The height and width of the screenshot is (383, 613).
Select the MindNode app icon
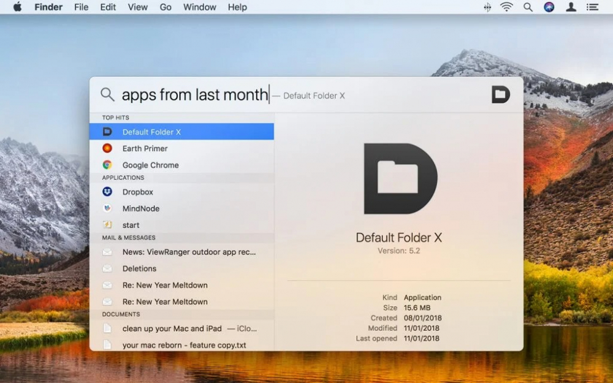tap(107, 208)
